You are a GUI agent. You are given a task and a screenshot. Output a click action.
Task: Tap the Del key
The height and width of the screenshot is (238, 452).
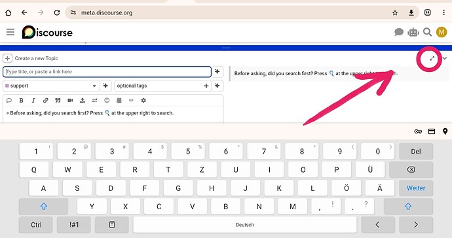click(416, 152)
